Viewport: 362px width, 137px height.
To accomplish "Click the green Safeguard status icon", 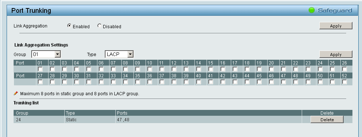I will (x=312, y=10).
